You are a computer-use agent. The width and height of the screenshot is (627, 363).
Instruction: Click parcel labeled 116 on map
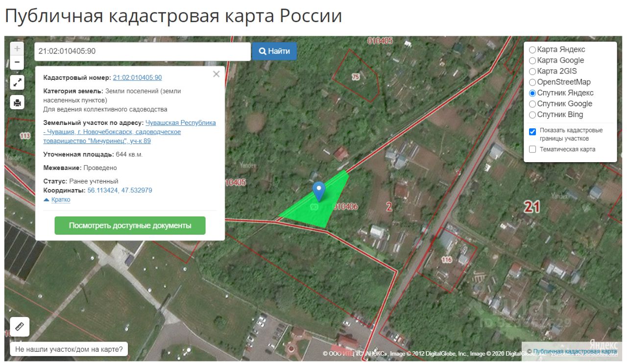[446, 259]
